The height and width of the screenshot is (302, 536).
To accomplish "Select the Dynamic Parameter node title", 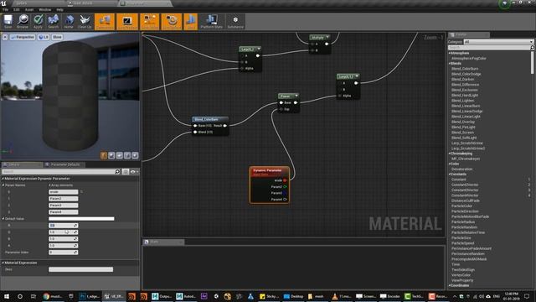I will pos(267,170).
